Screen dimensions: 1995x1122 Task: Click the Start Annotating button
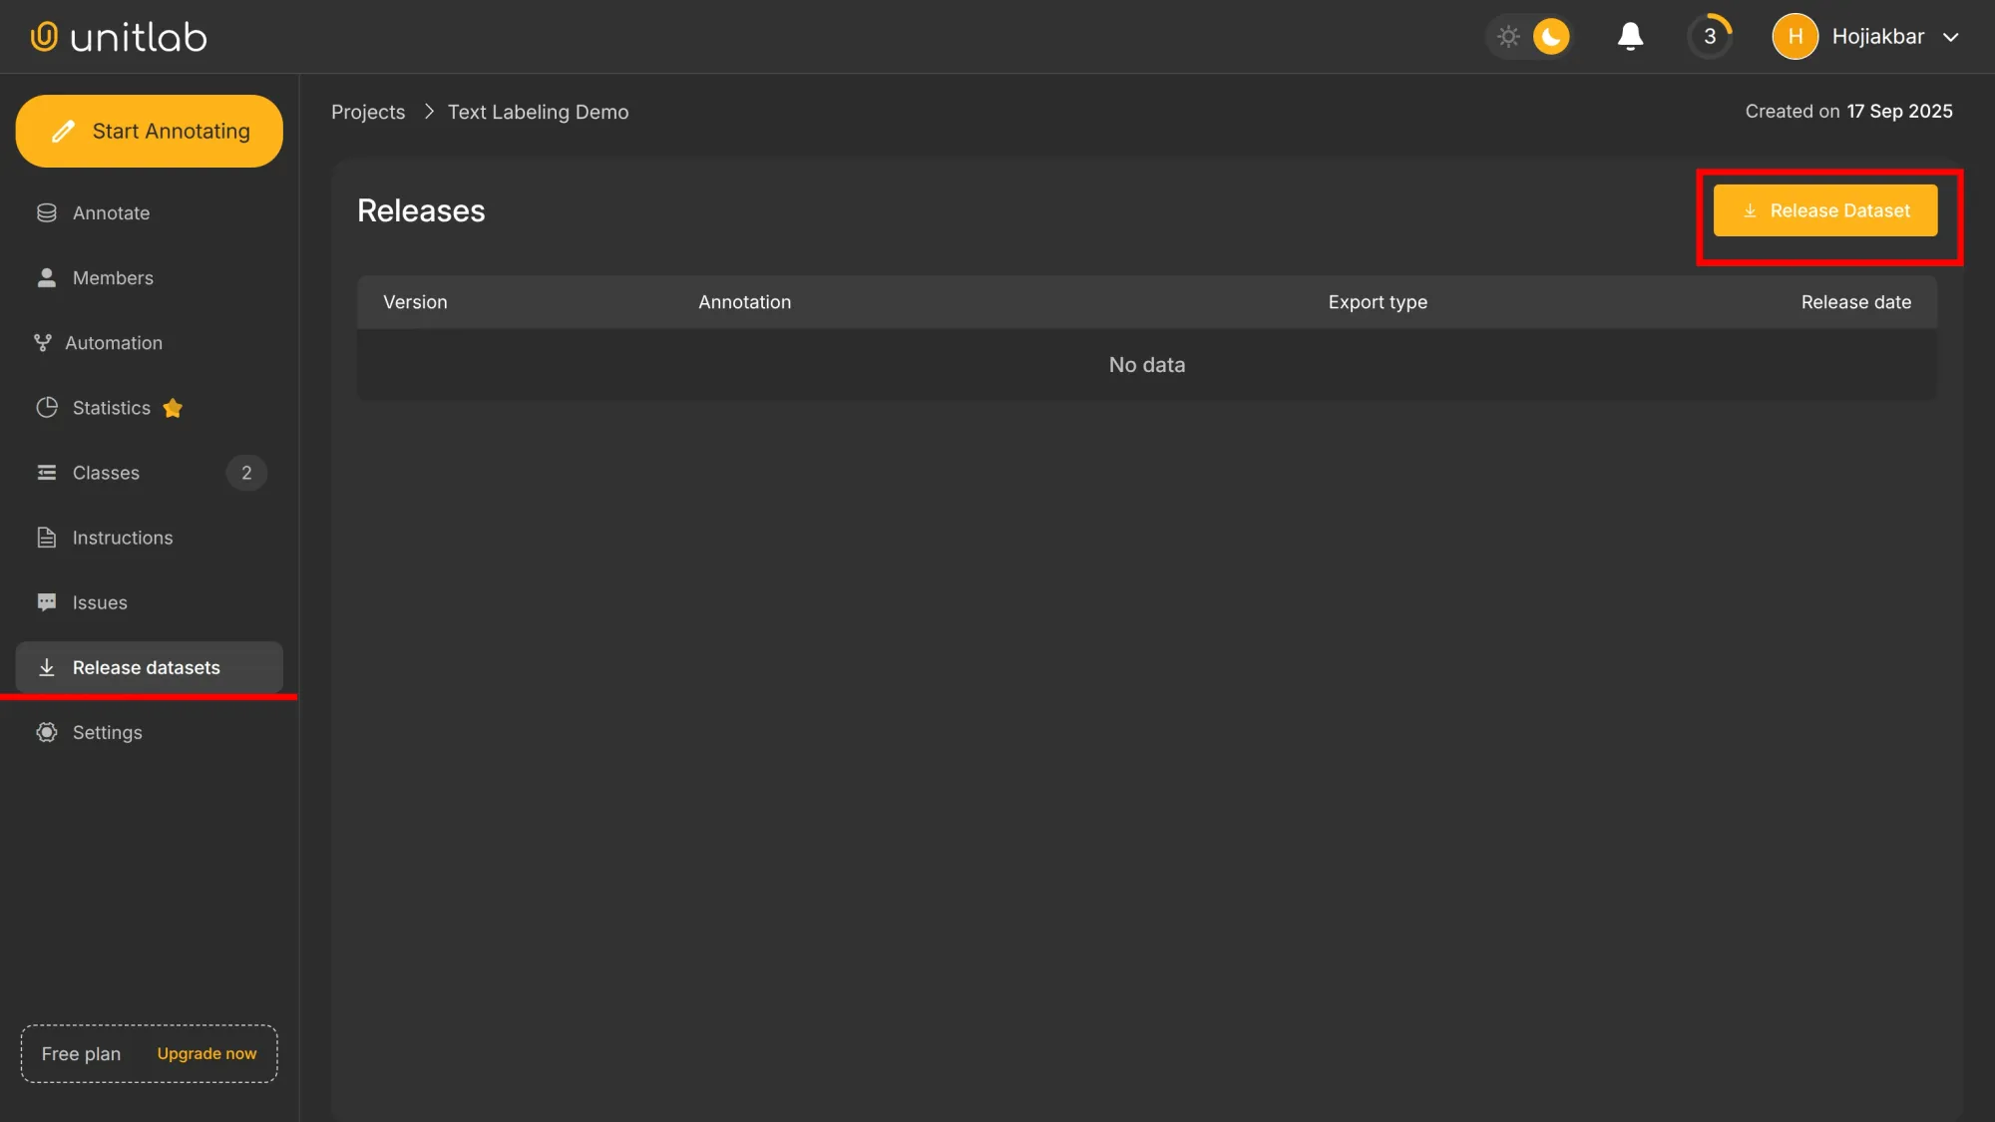pyautogui.click(x=150, y=131)
